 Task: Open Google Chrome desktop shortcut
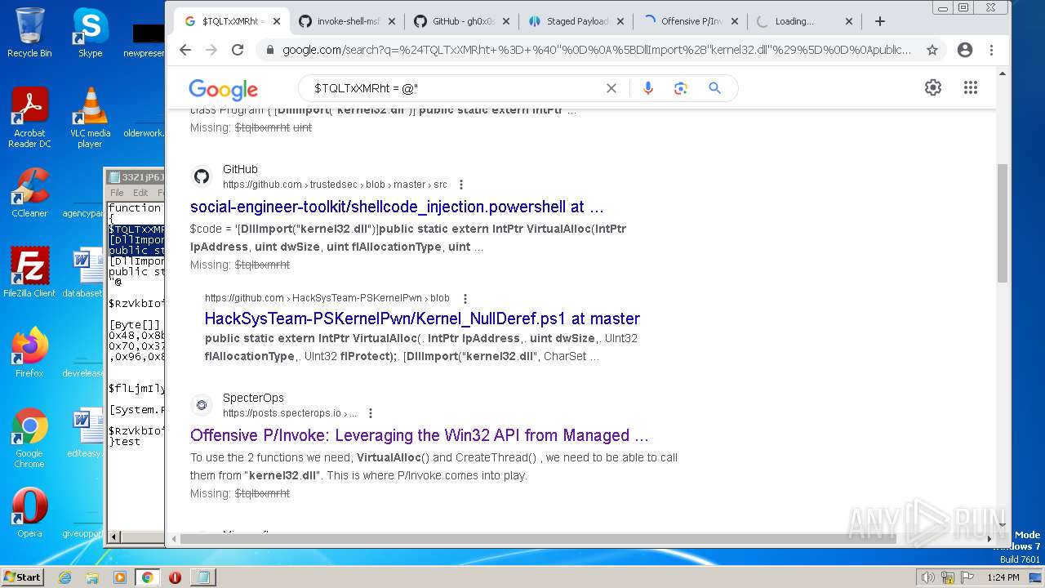coord(29,439)
